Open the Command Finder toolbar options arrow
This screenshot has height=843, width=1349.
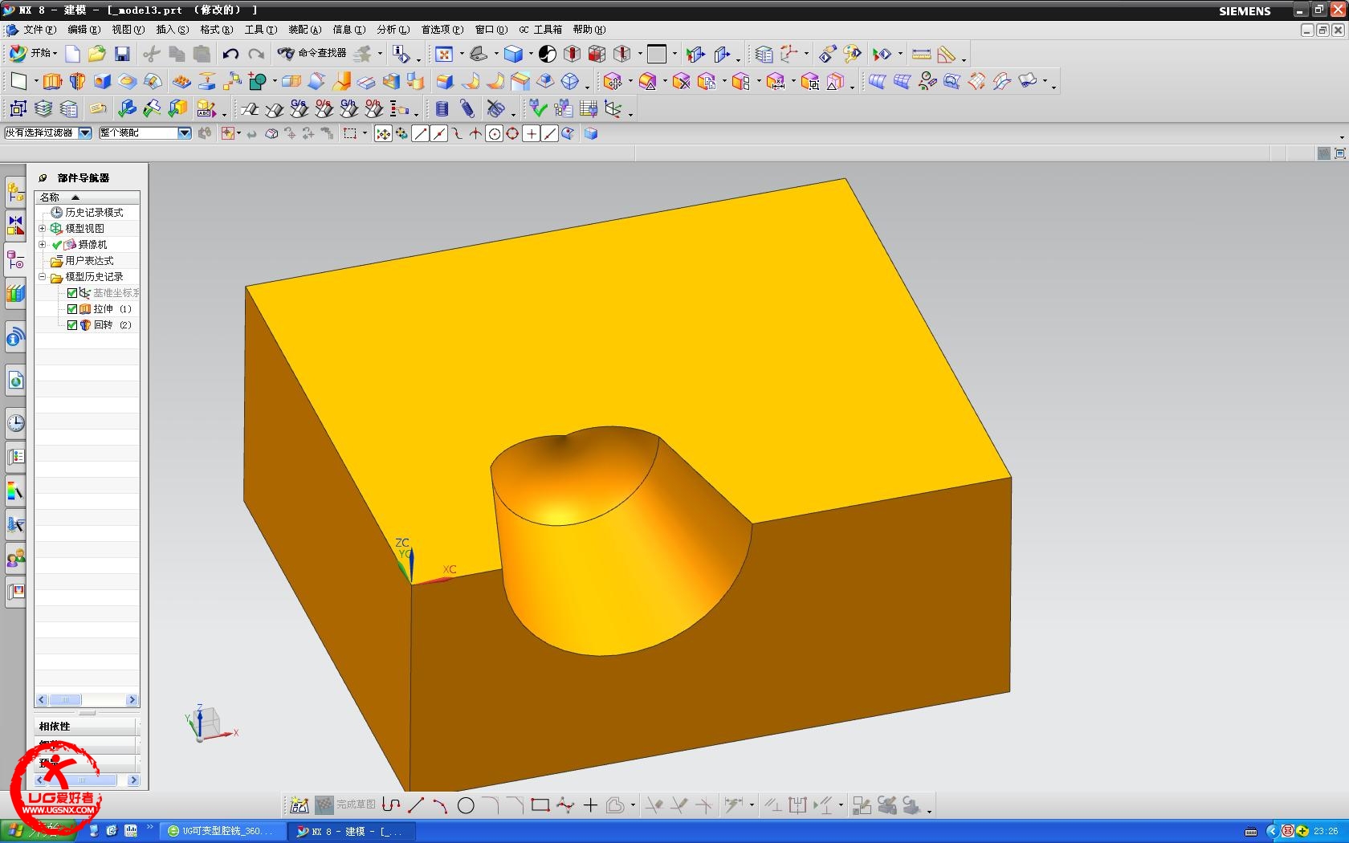(380, 54)
